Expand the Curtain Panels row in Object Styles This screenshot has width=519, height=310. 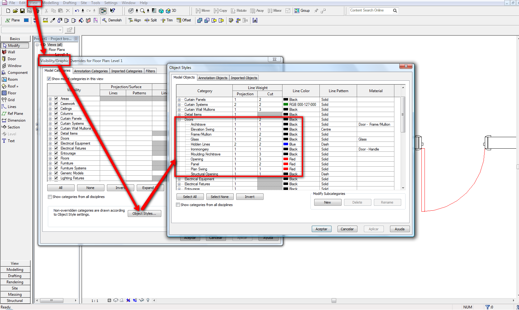[x=179, y=100]
